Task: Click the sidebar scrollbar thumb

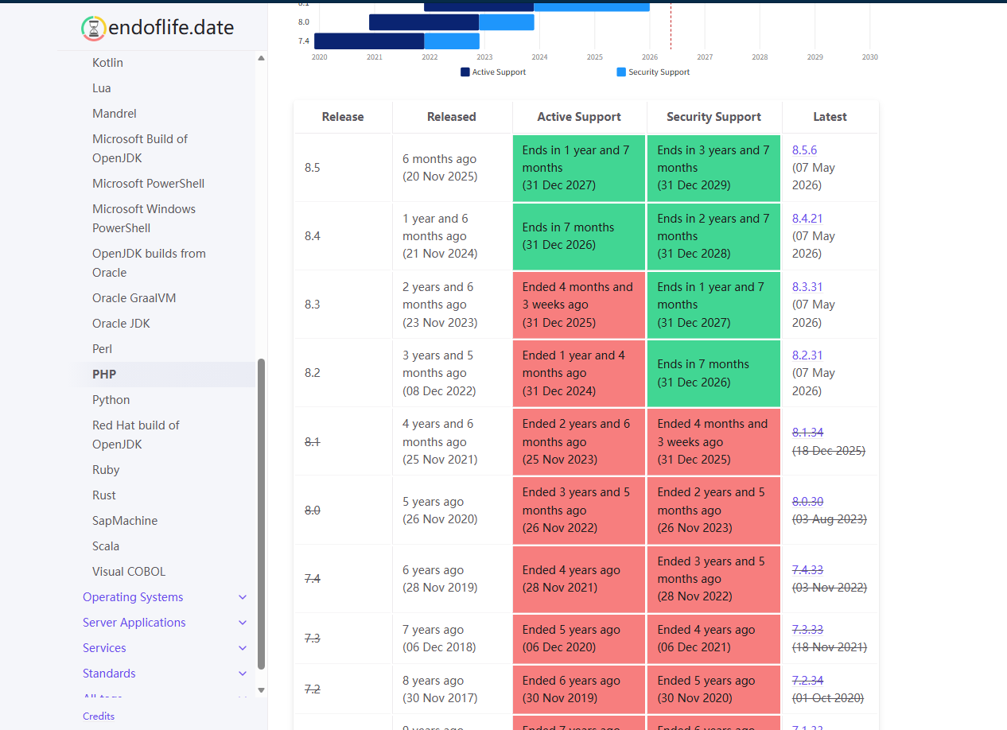Action: click(261, 514)
